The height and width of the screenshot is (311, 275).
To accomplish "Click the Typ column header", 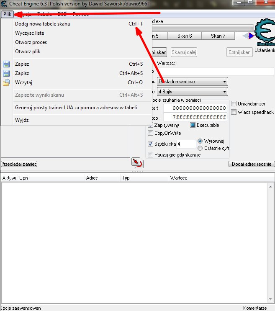I will [x=145, y=178].
